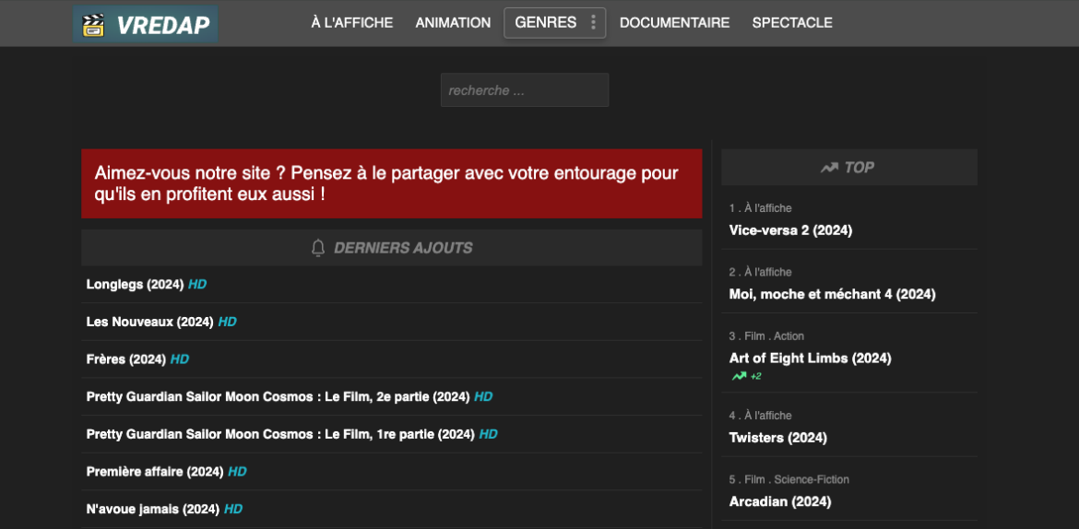Open the Genres three-dot menu icon
The image size is (1079, 529).
593,23
